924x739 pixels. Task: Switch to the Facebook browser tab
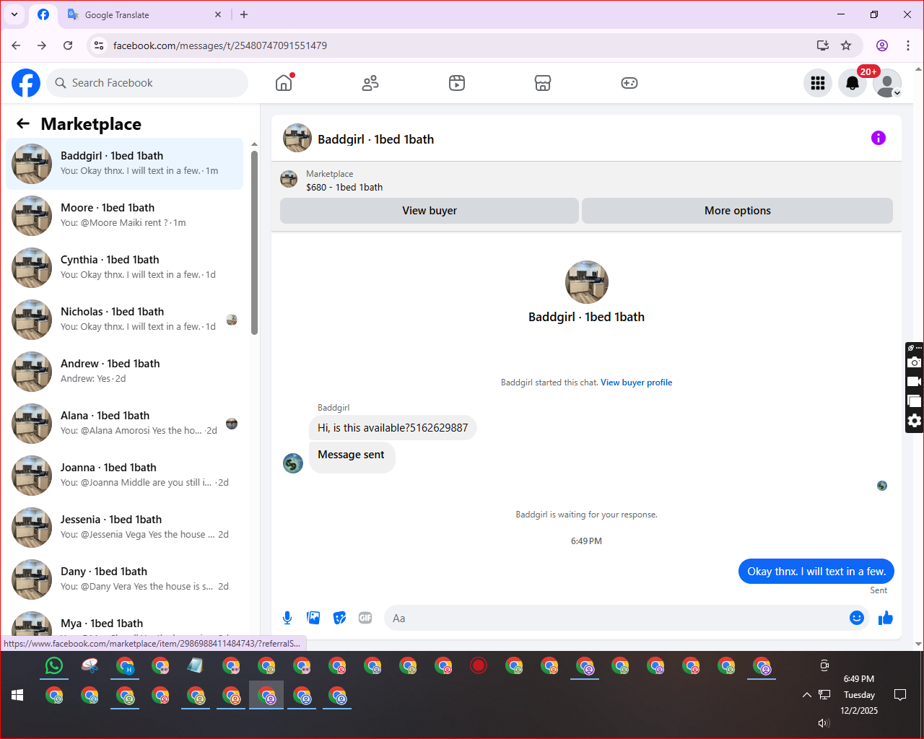coord(43,14)
